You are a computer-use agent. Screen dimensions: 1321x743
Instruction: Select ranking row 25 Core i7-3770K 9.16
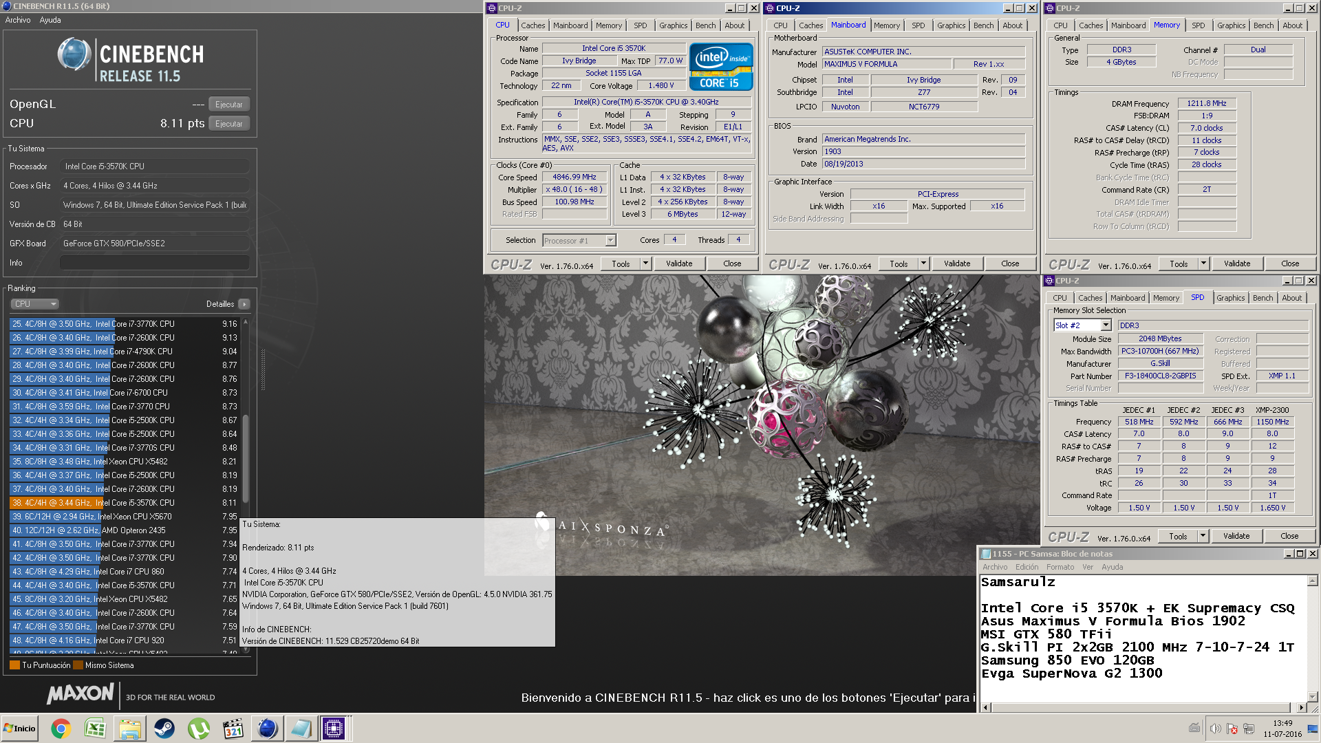pyautogui.click(x=124, y=324)
